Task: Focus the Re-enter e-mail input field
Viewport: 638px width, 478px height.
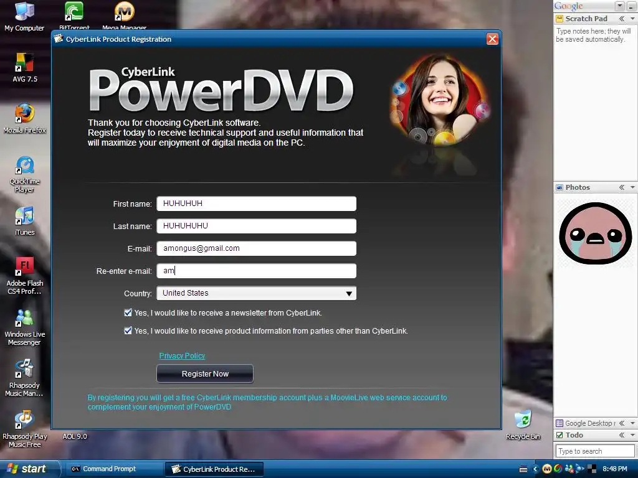Action: click(256, 271)
